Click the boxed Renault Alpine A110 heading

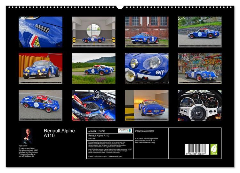coord(99,136)
